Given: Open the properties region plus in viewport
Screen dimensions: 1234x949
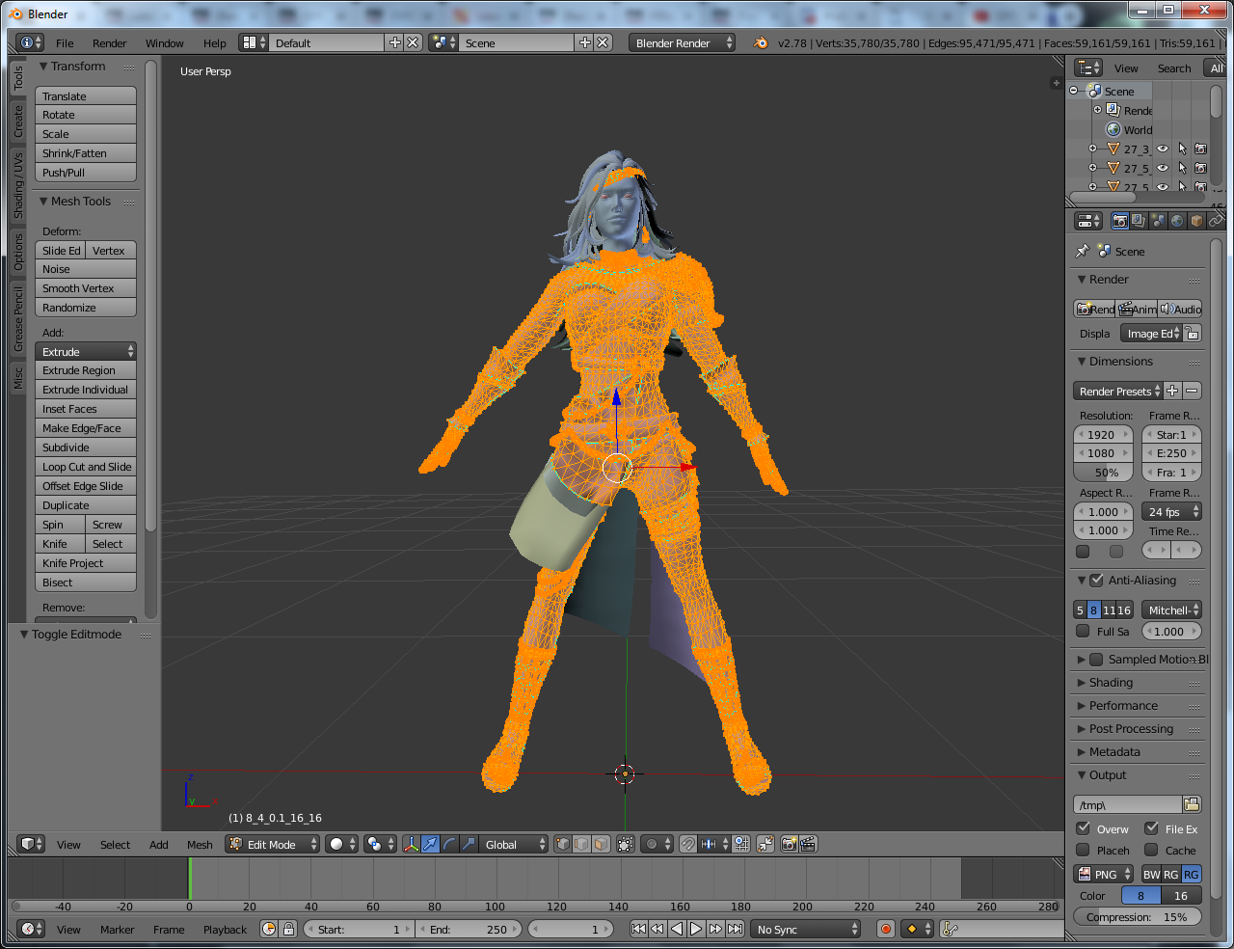Looking at the screenshot, I should 1057,83.
